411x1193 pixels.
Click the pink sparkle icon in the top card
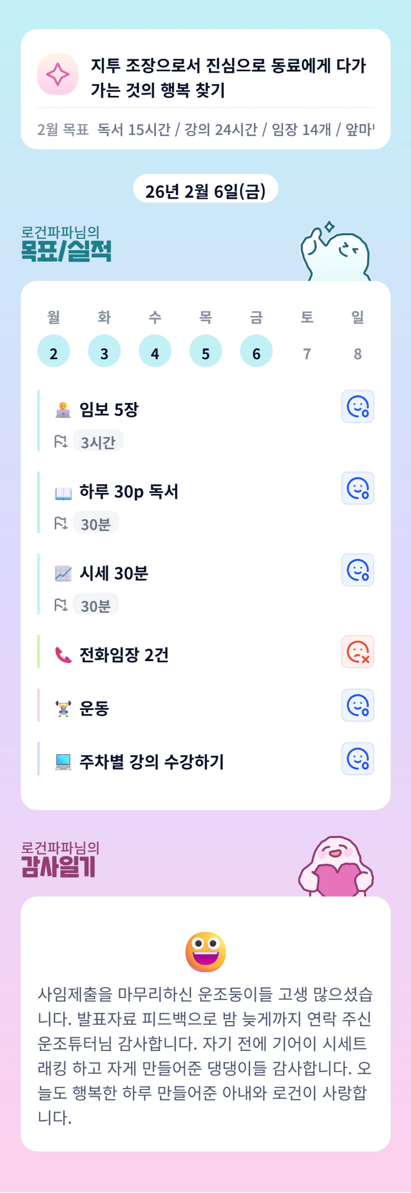coord(58,75)
